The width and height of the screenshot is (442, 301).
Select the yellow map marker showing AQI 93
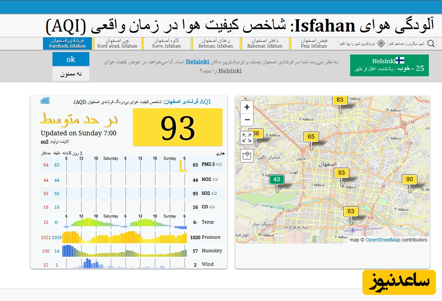point(342,173)
